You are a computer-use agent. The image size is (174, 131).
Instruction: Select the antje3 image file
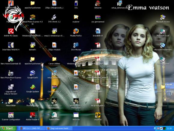(x=76, y=73)
